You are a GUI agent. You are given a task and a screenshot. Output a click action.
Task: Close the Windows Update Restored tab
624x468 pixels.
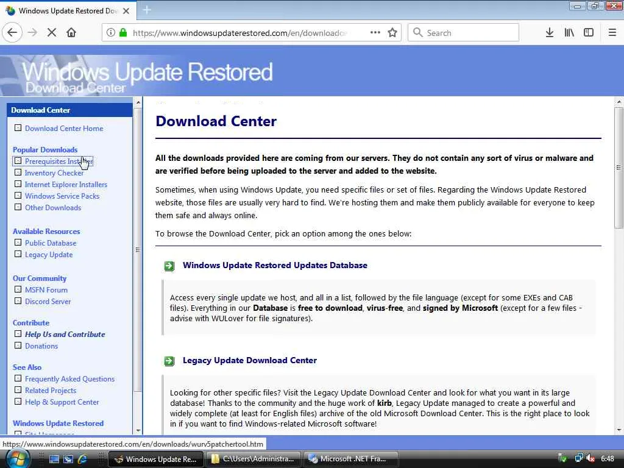(x=126, y=11)
